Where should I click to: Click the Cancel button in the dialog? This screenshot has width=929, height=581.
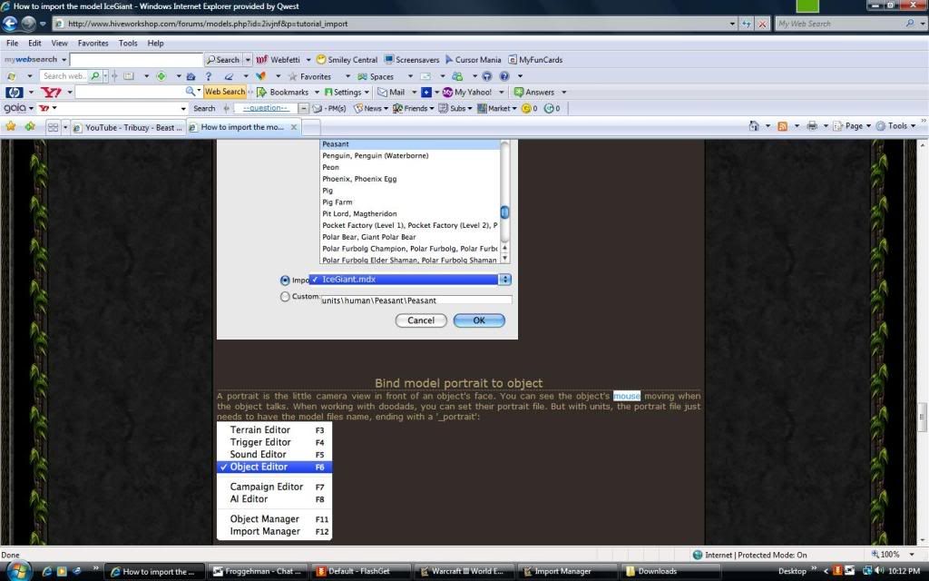click(421, 320)
